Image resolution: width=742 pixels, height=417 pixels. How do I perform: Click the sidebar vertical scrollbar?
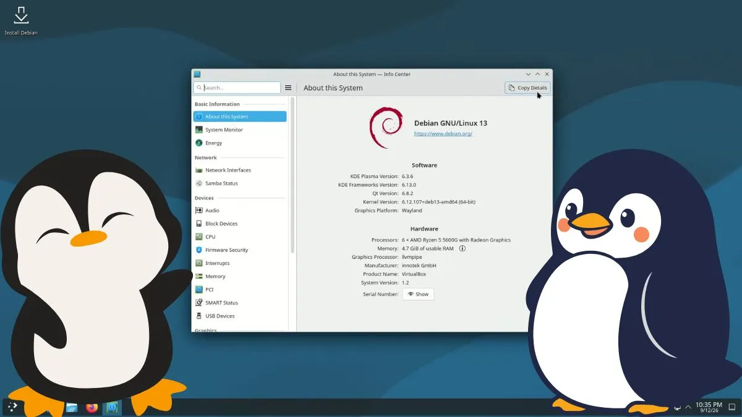tap(292, 175)
